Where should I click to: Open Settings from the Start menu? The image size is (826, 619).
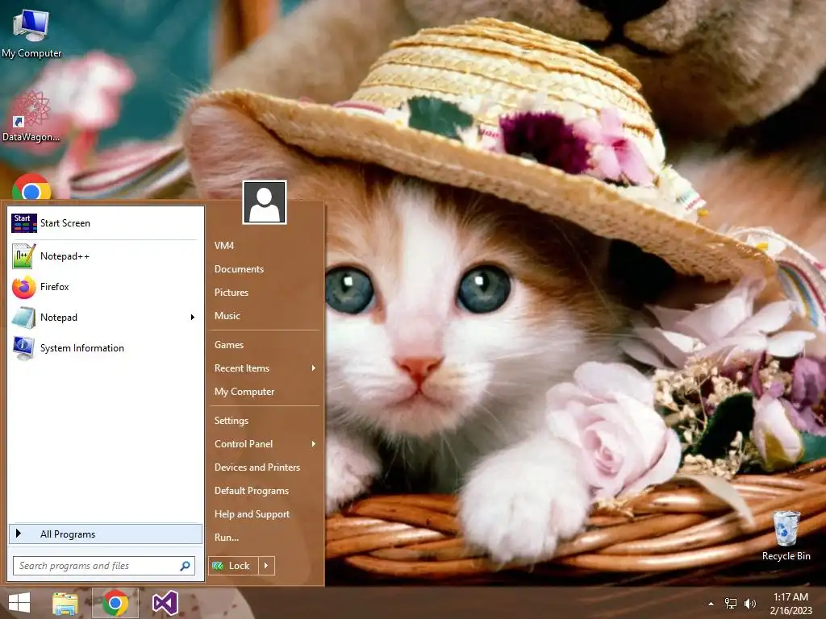231,421
